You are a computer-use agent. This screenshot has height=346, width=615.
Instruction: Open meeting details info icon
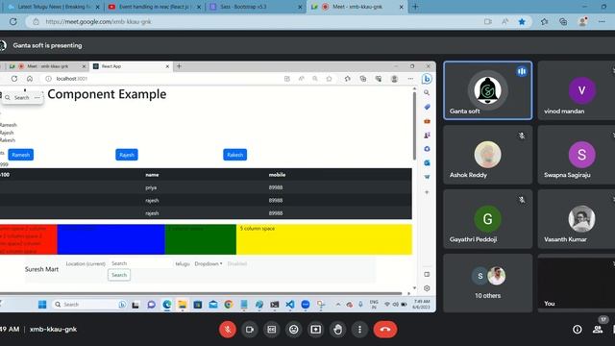point(577,330)
